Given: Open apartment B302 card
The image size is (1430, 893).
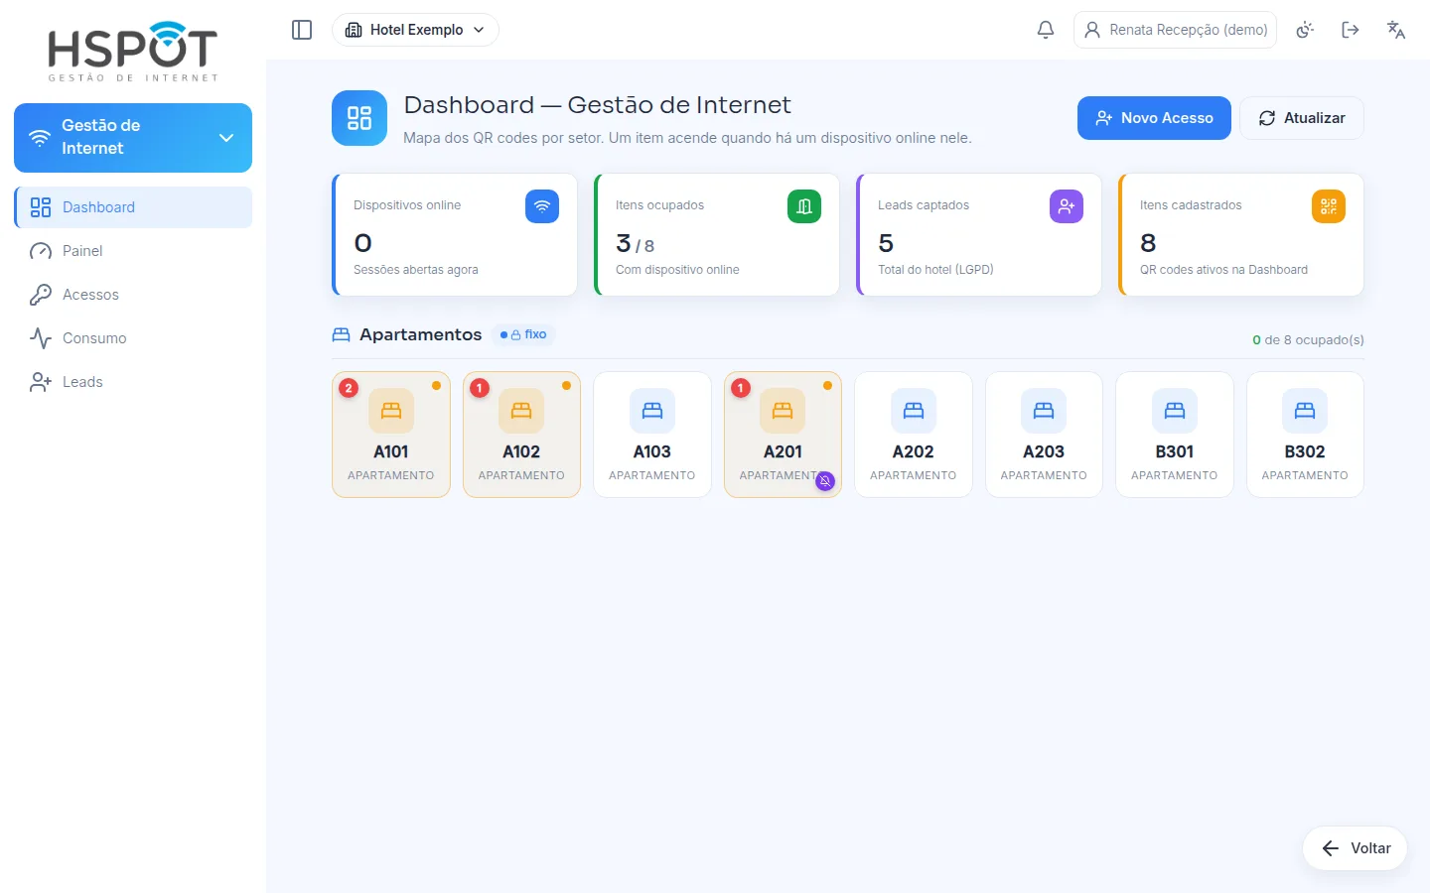Looking at the screenshot, I should [1305, 435].
